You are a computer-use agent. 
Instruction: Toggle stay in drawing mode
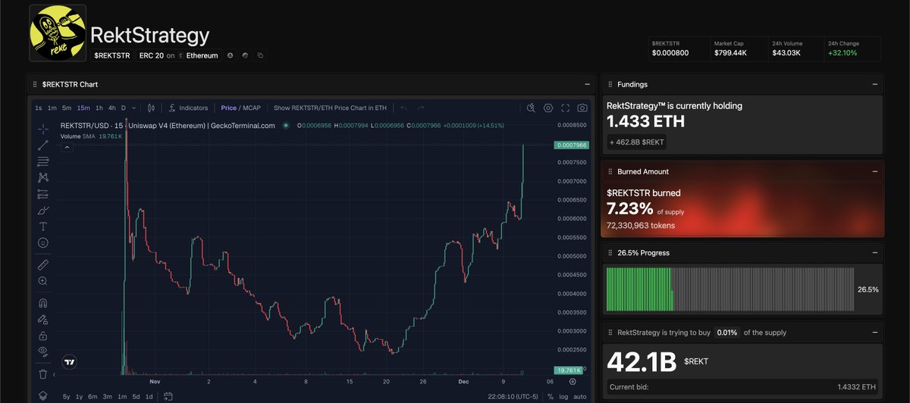(x=43, y=319)
